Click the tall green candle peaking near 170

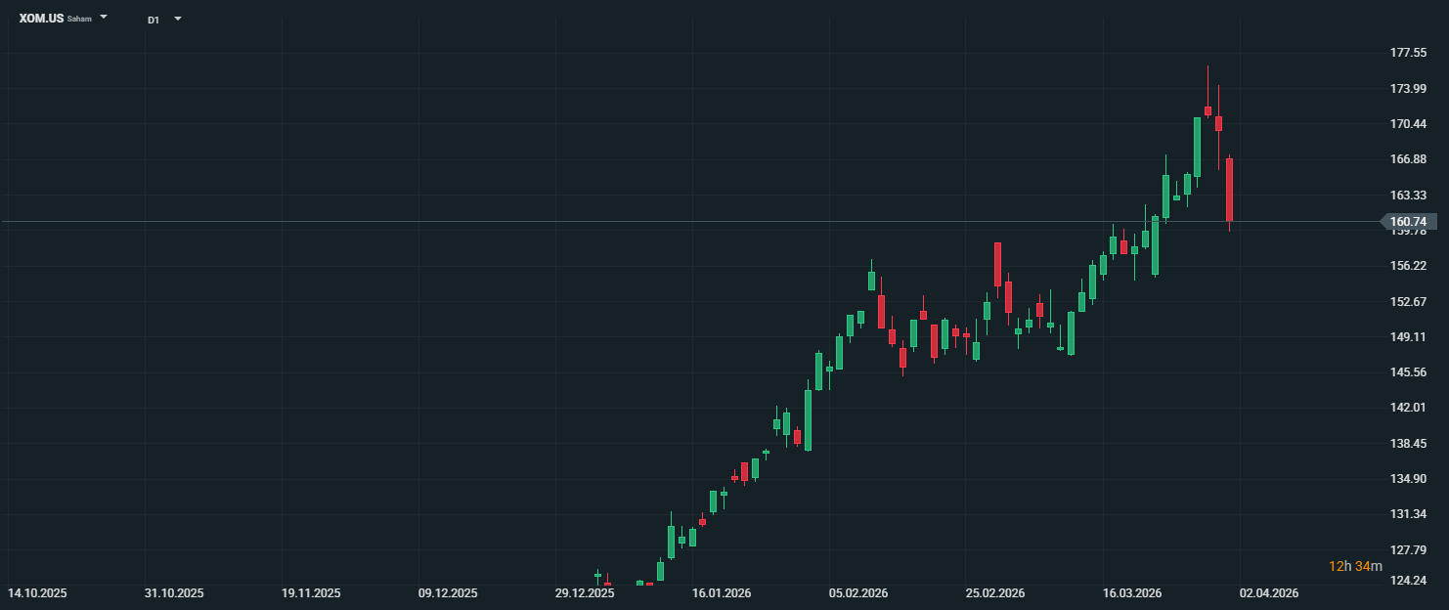1197,147
